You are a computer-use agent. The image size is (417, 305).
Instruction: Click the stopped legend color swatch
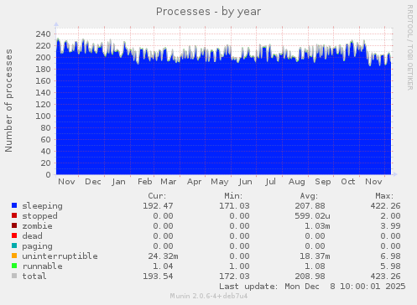[x=14, y=215]
